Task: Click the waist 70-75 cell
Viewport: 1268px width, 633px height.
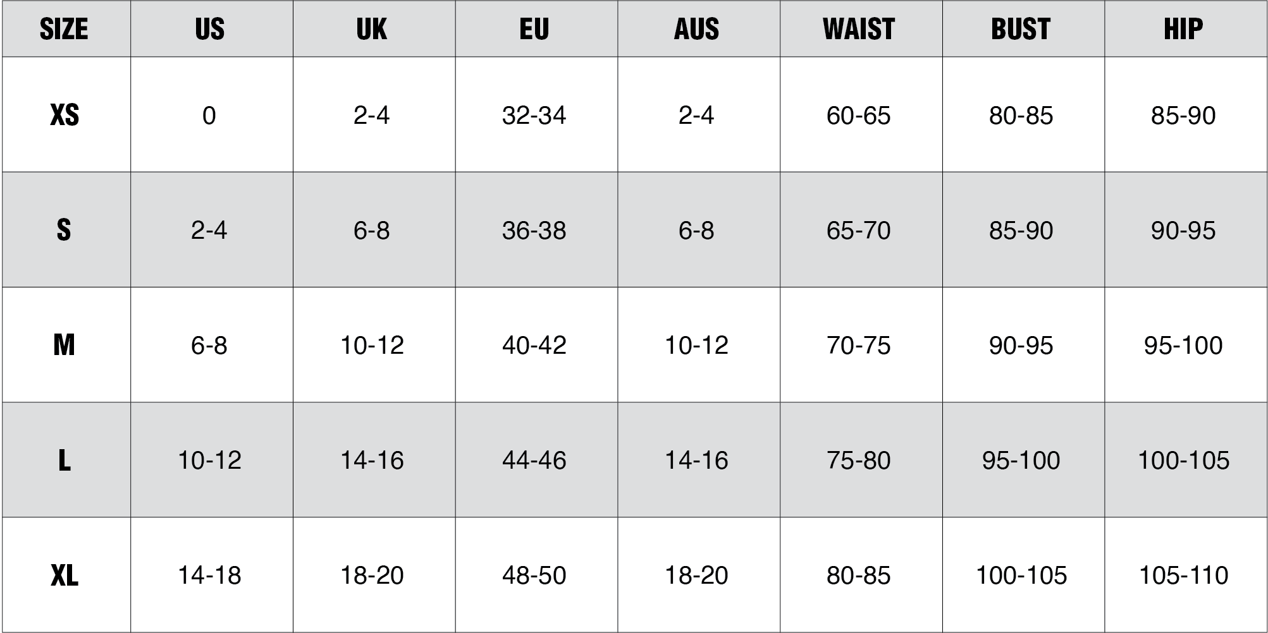Action: click(859, 346)
